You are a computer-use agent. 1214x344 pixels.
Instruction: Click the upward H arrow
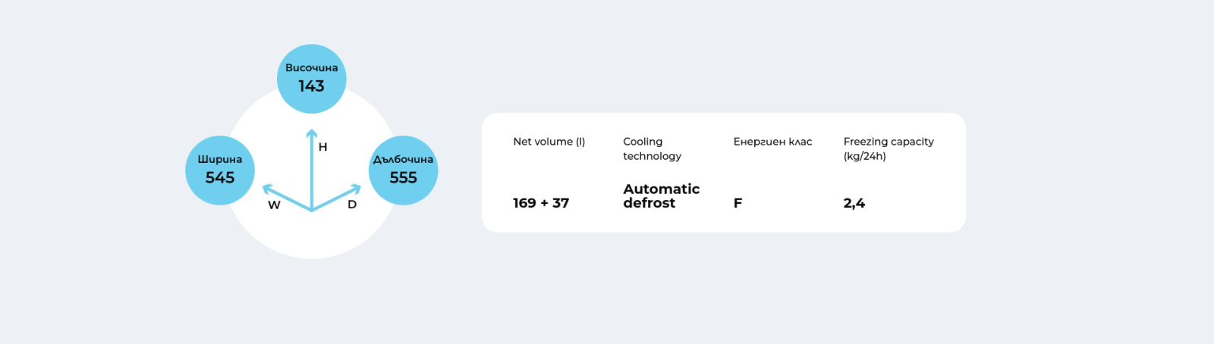[312, 170]
